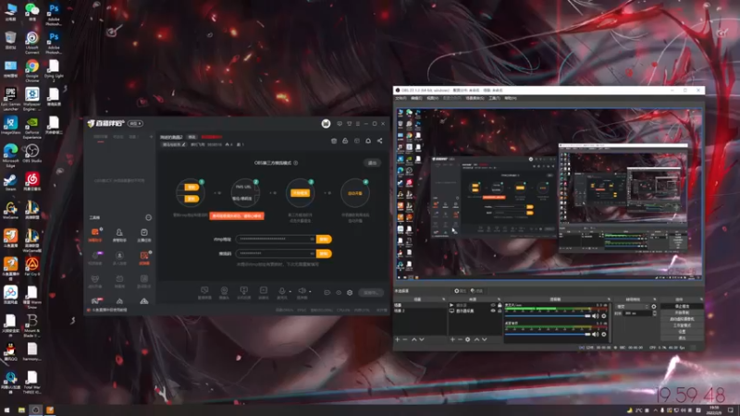Image resolution: width=740 pixels, height=416 pixels.
Task: Toggle visibility of the display capture source in OBS
Action: click(493, 311)
